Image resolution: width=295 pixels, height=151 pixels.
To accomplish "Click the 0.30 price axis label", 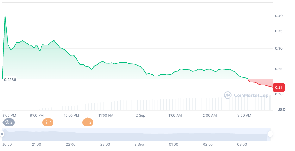I will tap(279, 48).
